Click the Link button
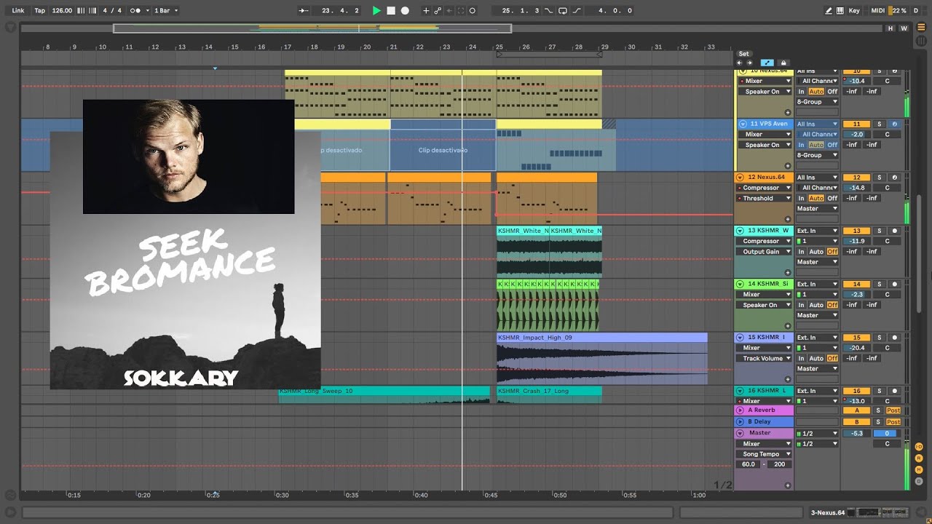 click(18, 11)
